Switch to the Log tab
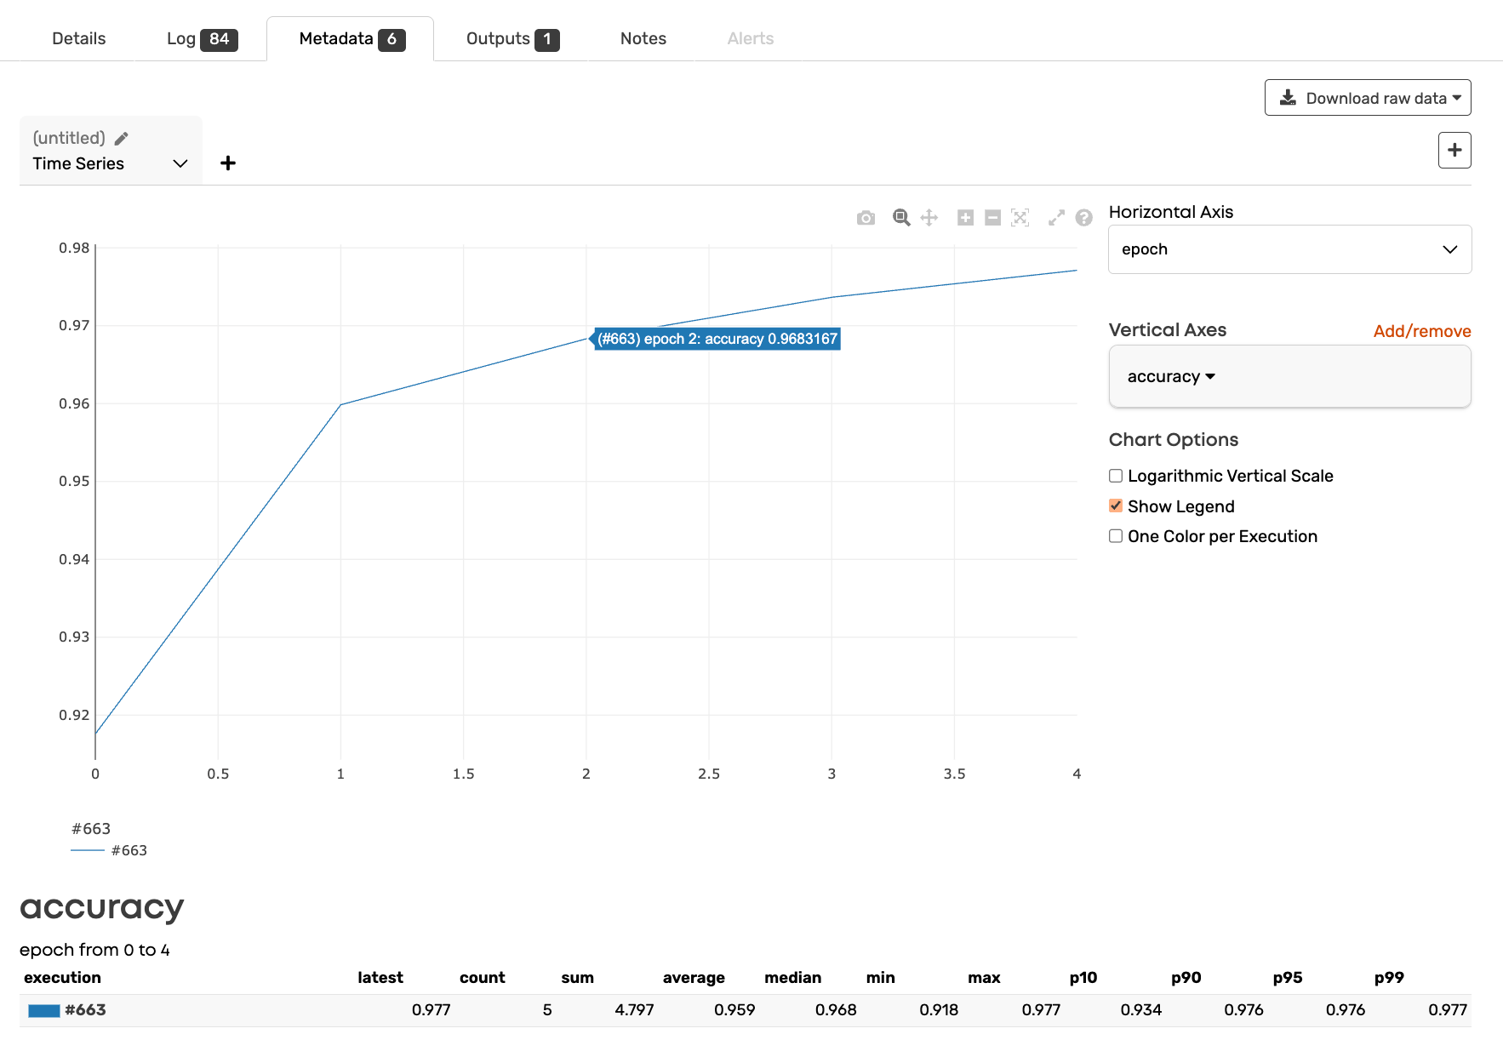 [x=202, y=39]
